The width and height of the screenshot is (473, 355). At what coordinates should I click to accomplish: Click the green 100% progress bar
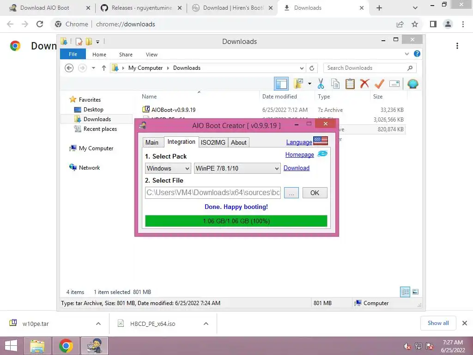pos(236,221)
